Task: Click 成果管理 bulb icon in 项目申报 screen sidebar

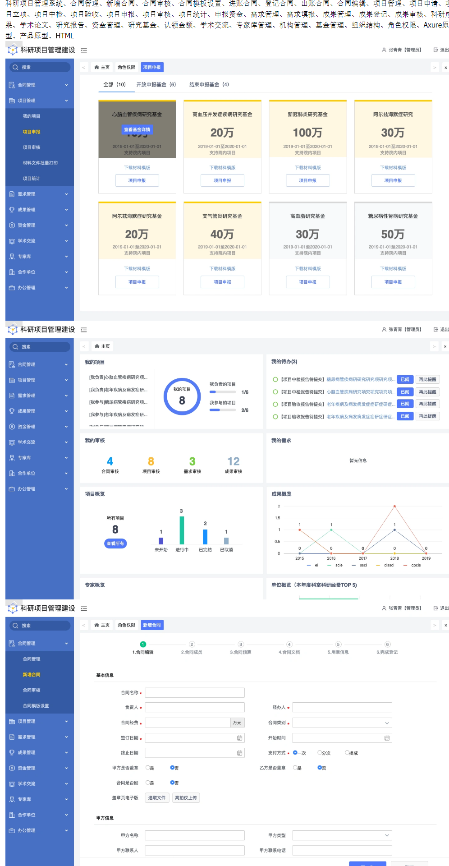Action: pyautogui.click(x=12, y=210)
